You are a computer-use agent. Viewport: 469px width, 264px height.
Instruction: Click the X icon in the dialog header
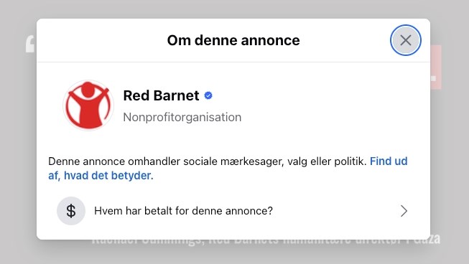[x=406, y=40]
